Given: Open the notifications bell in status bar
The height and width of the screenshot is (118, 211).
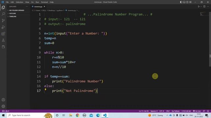Looking at the screenshot, I should 208,111.
